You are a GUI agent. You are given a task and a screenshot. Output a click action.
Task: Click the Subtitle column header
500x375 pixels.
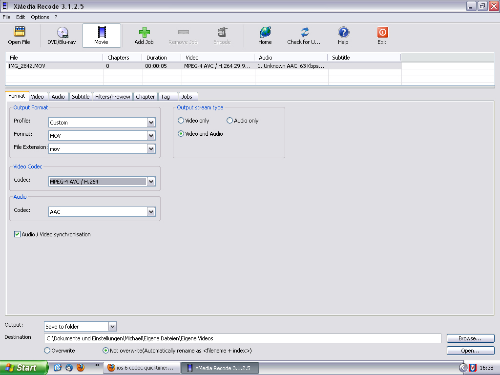[x=364, y=58]
